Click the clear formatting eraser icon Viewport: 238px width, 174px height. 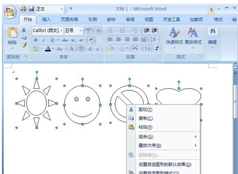[92, 40]
